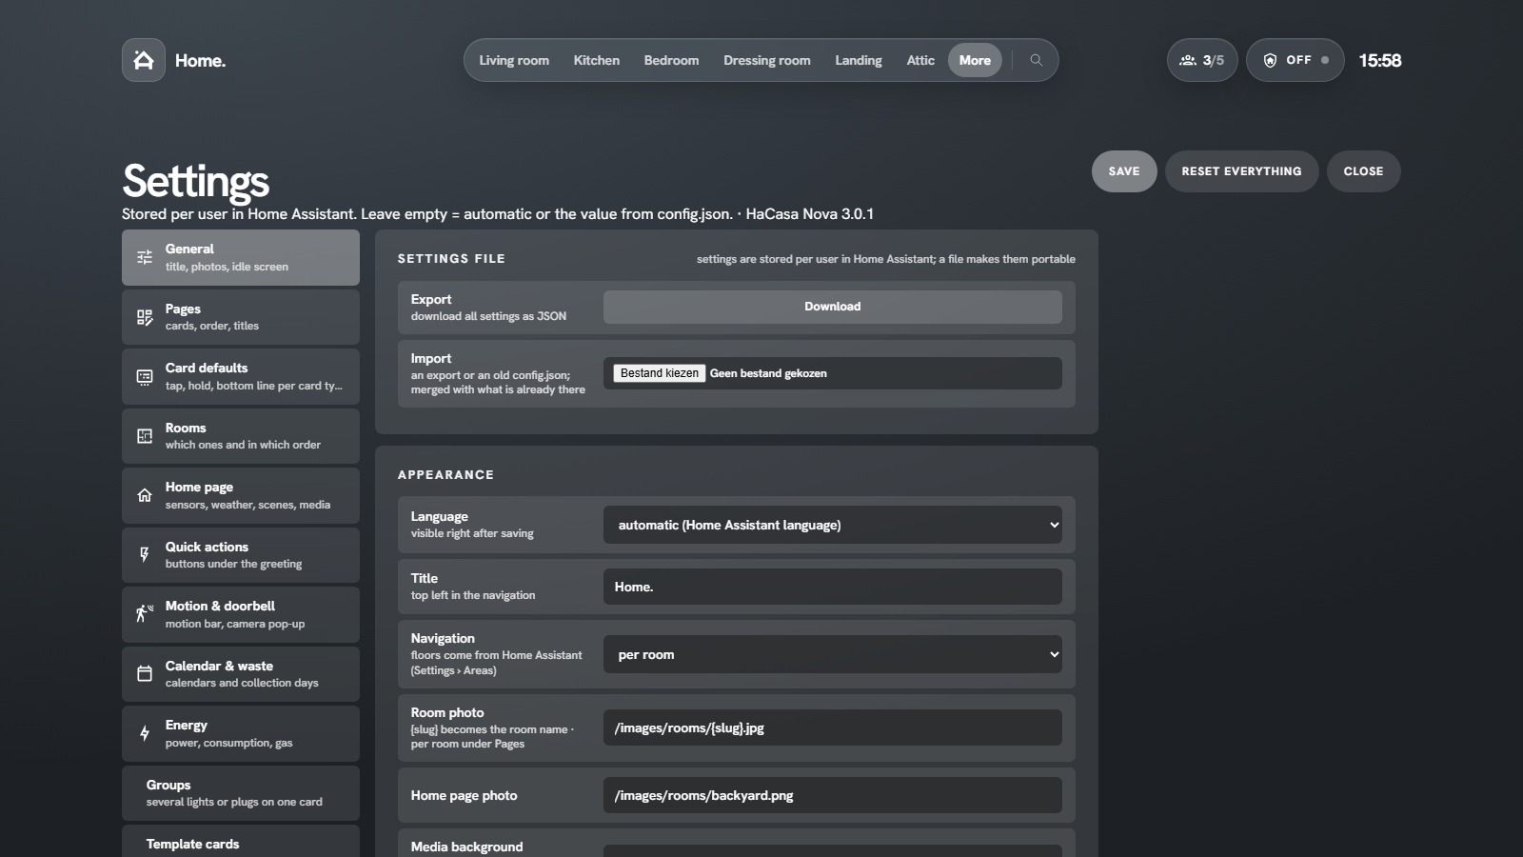The width and height of the screenshot is (1523, 857).
Task: Toggle the alarm shield OFF switch
Action: tap(1296, 60)
